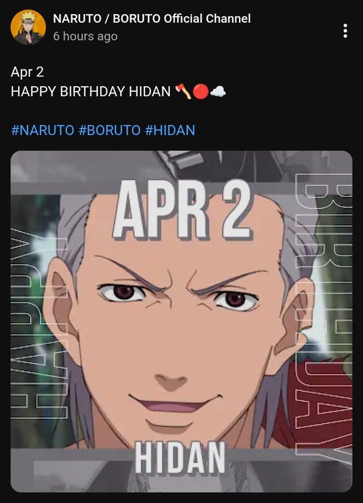This screenshot has height=503, width=363.
Task: Follow the #BORUTO hashtag link
Action: coord(109,130)
